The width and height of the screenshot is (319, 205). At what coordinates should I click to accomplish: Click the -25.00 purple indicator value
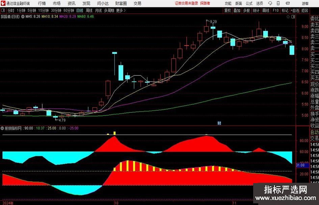pyautogui.click(x=74, y=128)
